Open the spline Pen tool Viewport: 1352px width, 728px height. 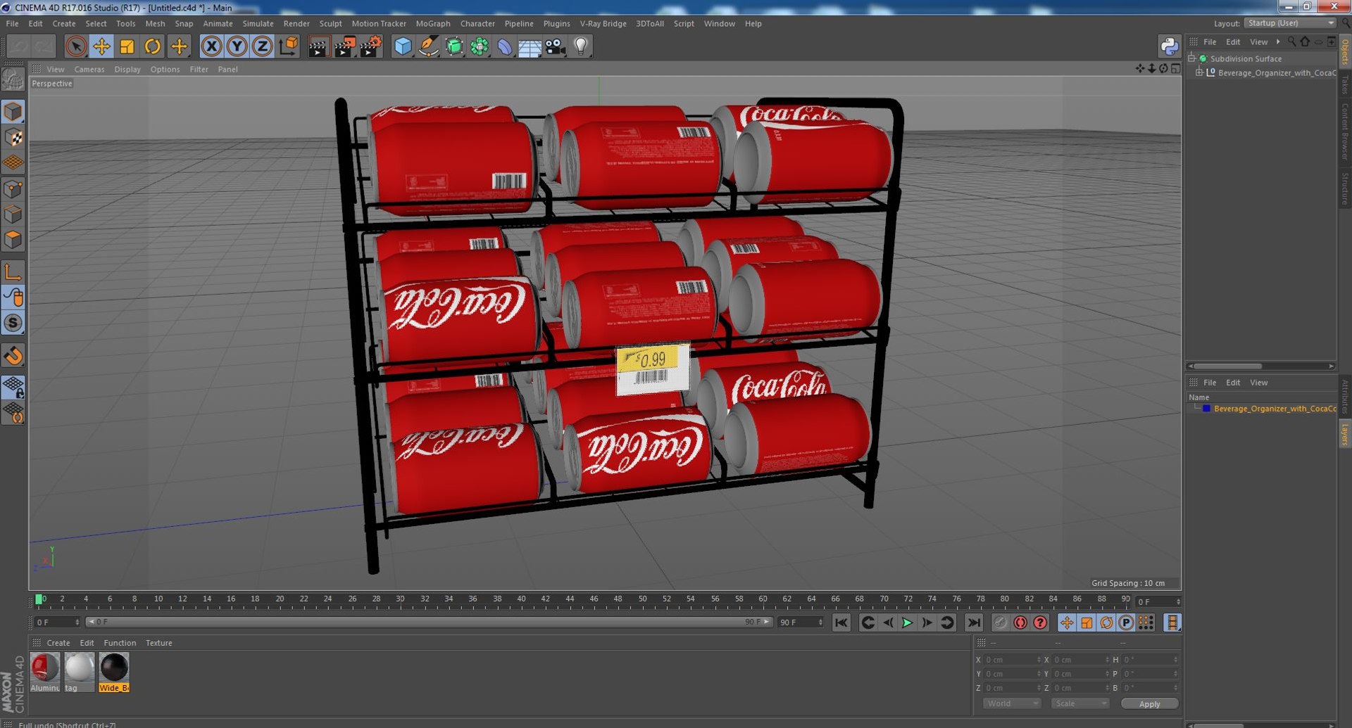(x=428, y=46)
